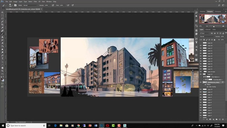Click lock transparent pixels icon
Screen dimensions: 227x128
click(204, 40)
